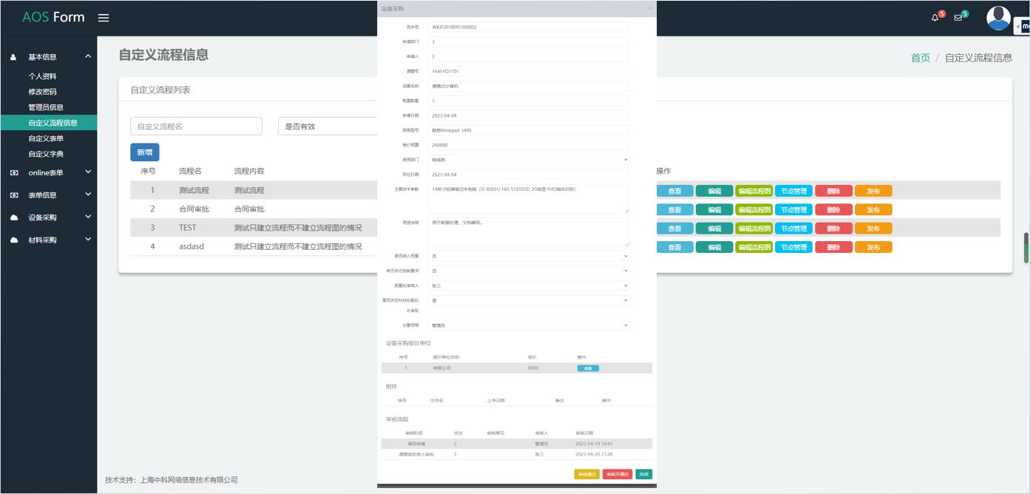Viewport: 1031px width, 494px height.
Task: Collapse the 基本信息 sidebar section
Action: click(x=88, y=56)
